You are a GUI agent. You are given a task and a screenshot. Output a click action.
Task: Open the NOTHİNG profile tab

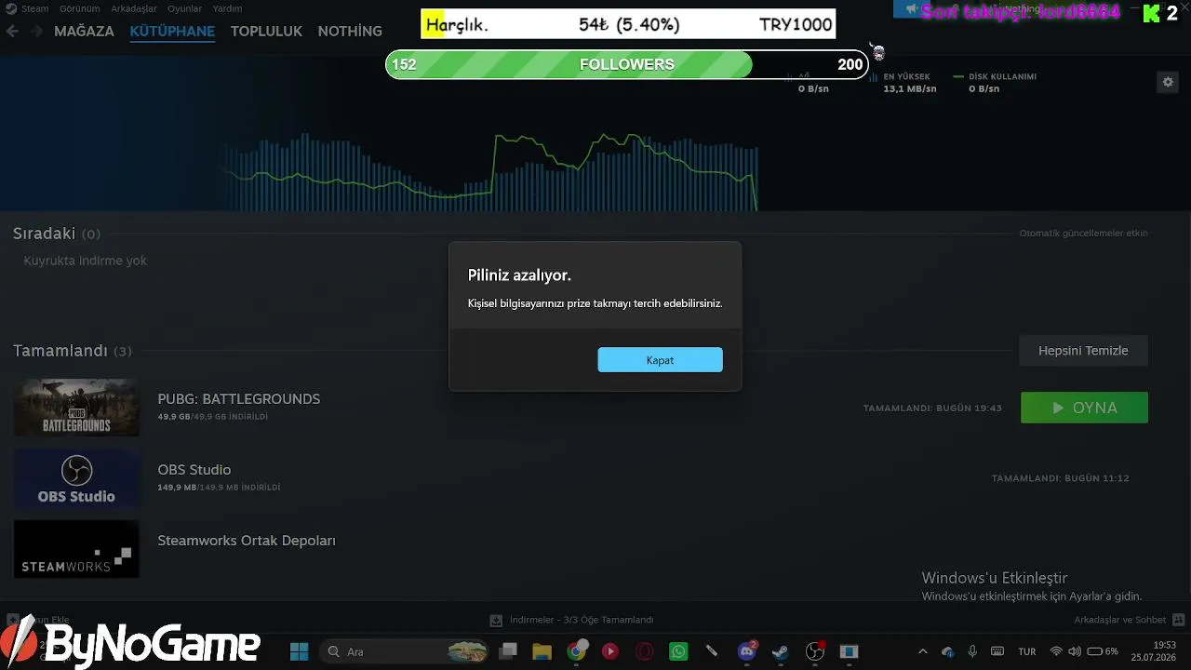[350, 31]
